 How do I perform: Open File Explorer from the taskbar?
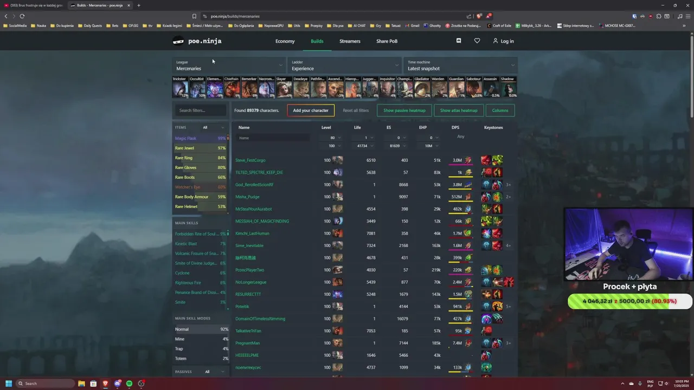(81, 383)
